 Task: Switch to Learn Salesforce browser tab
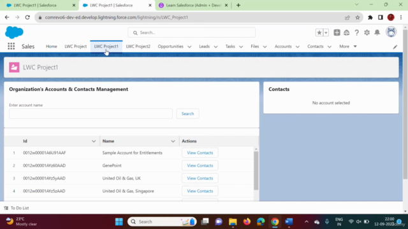pos(194,5)
